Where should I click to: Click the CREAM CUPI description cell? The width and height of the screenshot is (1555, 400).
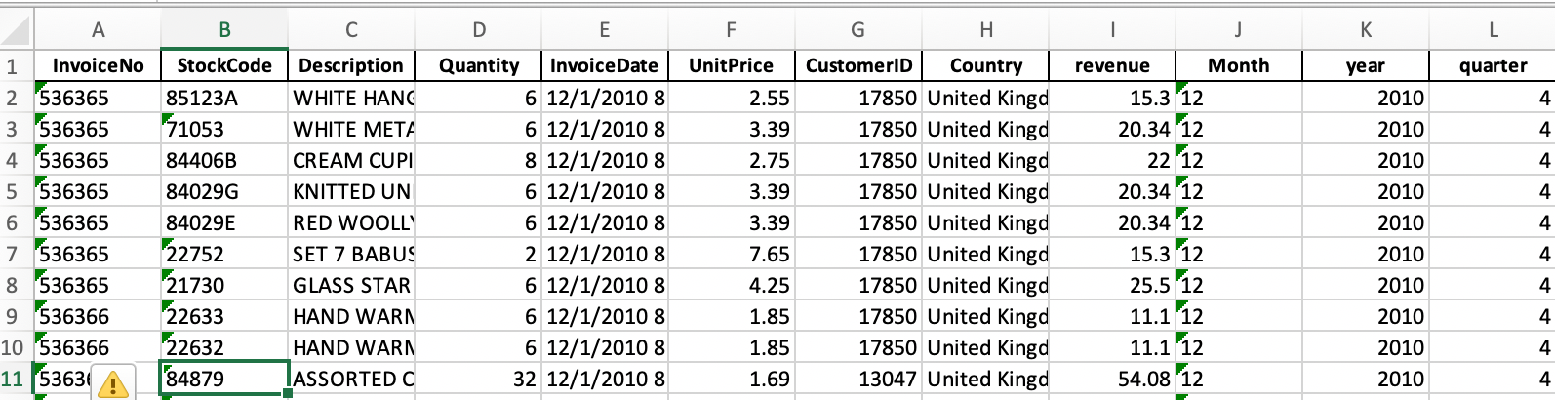(x=351, y=160)
